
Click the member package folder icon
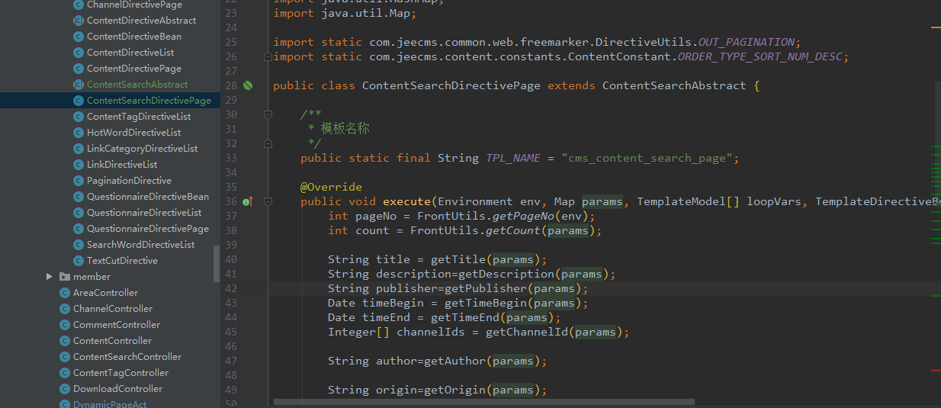65,277
